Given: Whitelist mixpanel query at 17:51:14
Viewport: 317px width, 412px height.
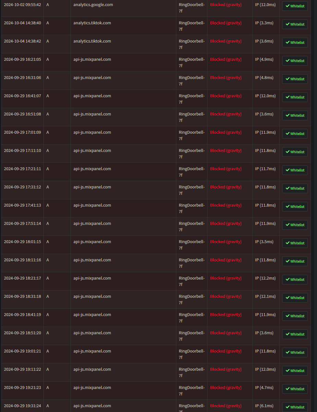Looking at the screenshot, I should 295,225.
